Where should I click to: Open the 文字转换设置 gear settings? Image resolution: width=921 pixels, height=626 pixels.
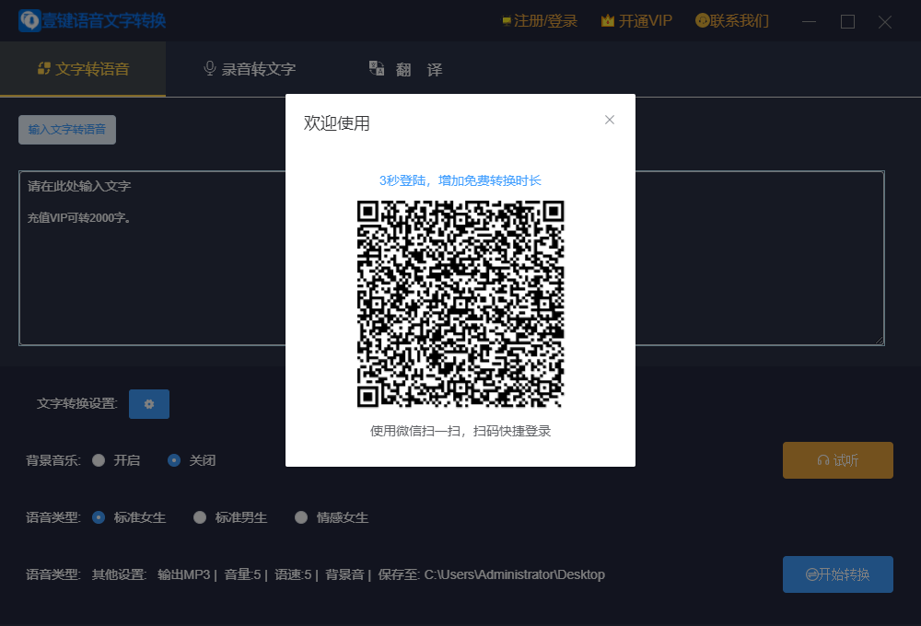click(x=148, y=403)
